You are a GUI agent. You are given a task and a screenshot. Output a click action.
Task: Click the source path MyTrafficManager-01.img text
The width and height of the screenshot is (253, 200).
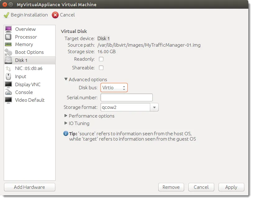click(149, 45)
